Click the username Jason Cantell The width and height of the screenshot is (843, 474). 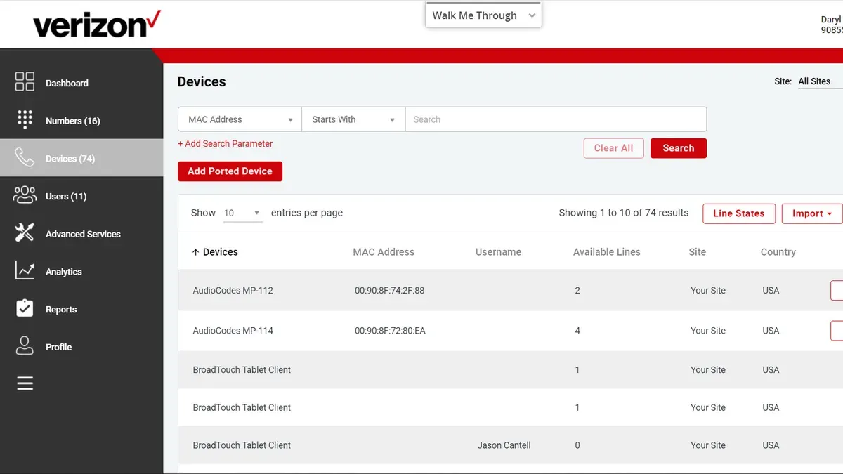pyautogui.click(x=504, y=445)
